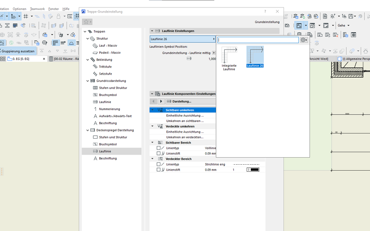Viewport: 370px width, 231px height.
Task: Click the measurement ruler 12 icon
Action: tap(70, 16)
